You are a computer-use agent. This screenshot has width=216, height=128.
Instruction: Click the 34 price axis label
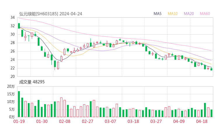tap(13, 17)
